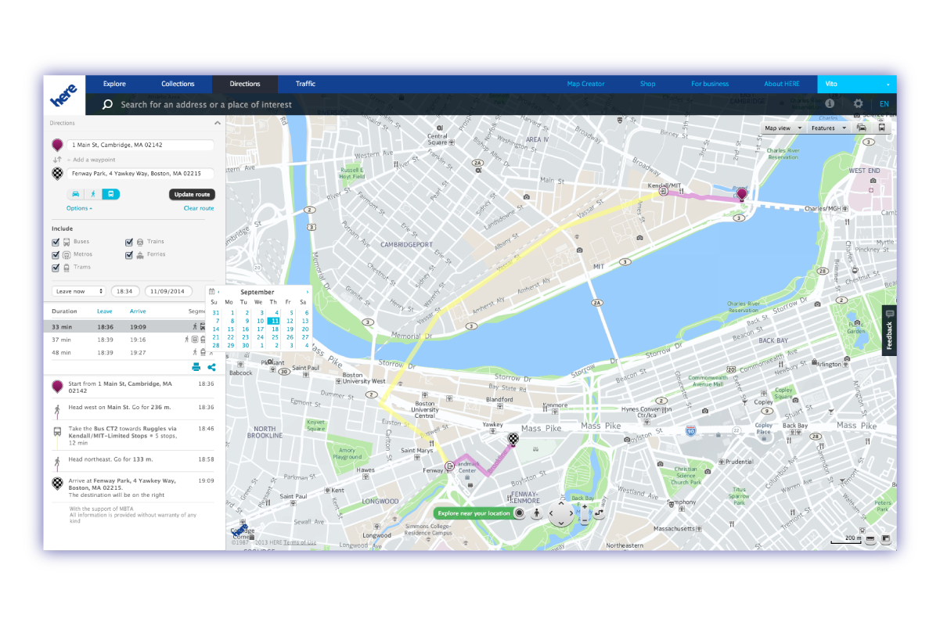Print the route directions

196,366
